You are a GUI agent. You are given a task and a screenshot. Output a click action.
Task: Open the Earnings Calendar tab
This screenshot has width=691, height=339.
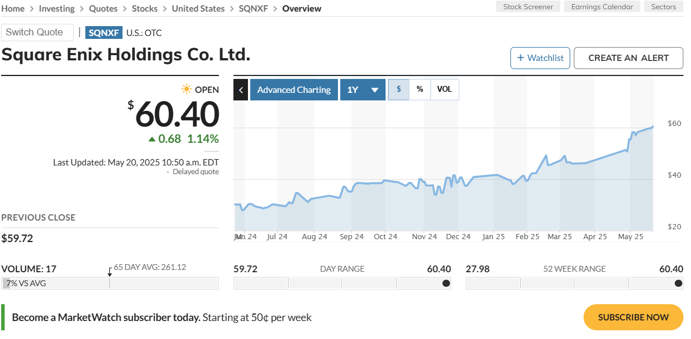pyautogui.click(x=602, y=6)
